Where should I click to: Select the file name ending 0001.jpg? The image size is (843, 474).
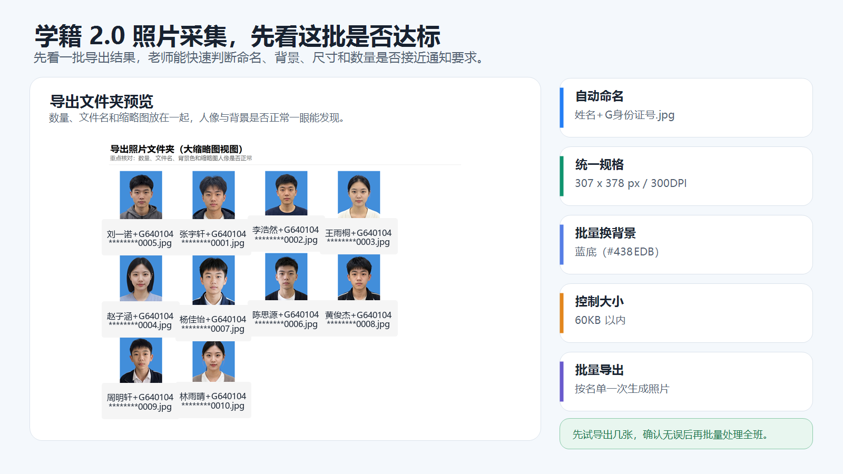(213, 238)
